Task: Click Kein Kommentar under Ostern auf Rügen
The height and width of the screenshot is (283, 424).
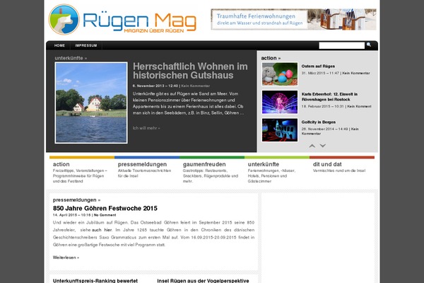Action: [x=356, y=73]
